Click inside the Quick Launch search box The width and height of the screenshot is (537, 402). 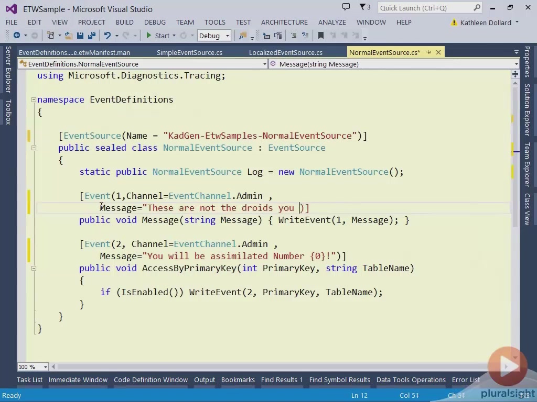425,8
